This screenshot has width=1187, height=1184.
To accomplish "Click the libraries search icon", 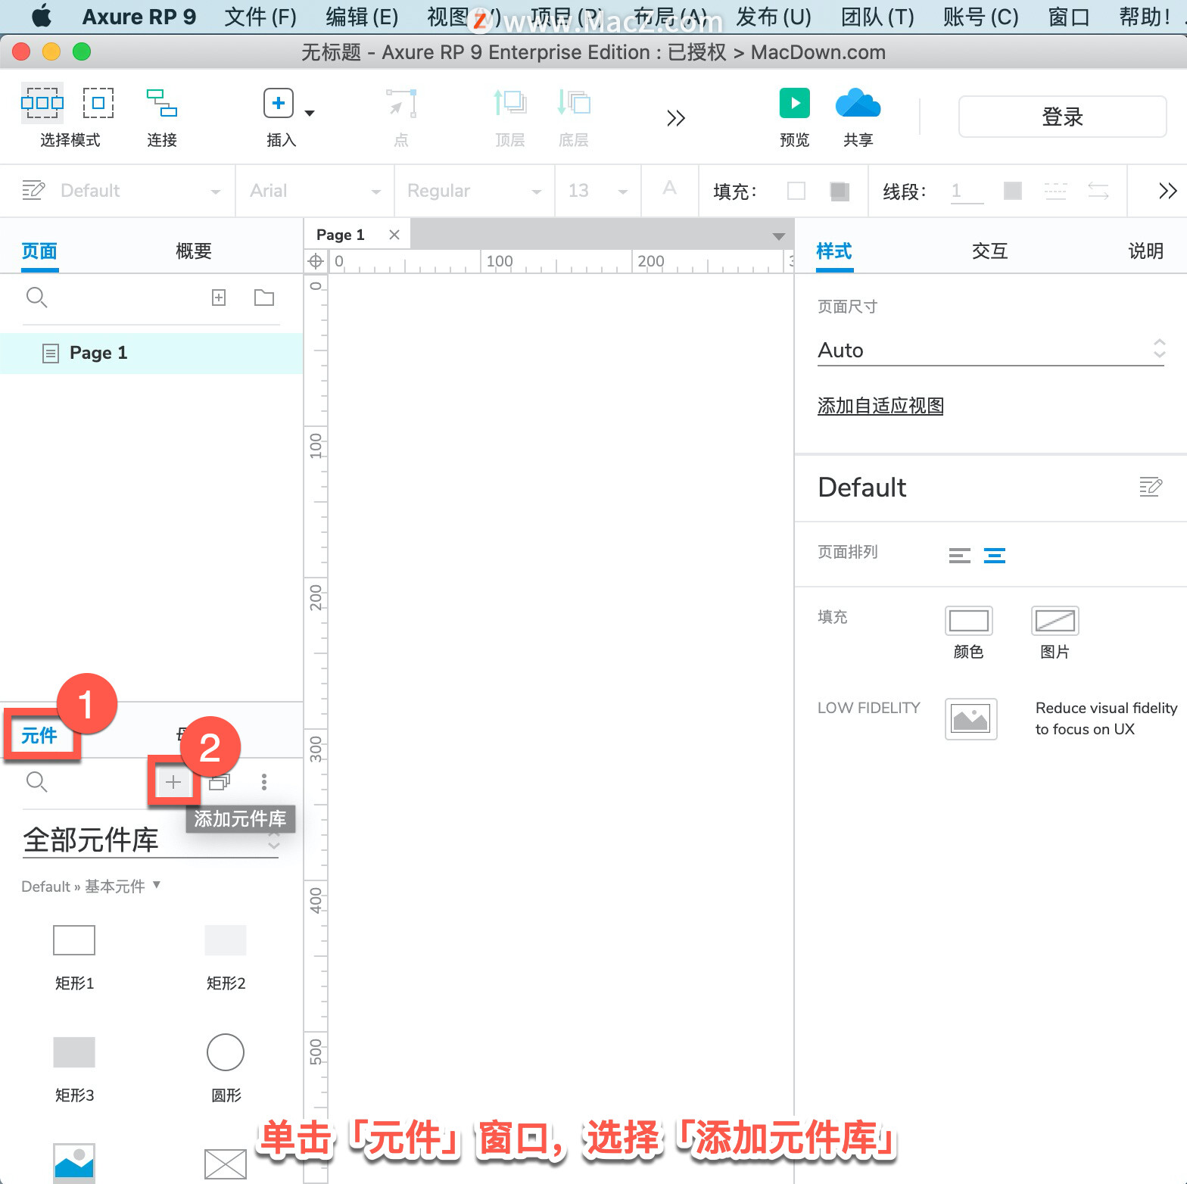I will point(36,782).
